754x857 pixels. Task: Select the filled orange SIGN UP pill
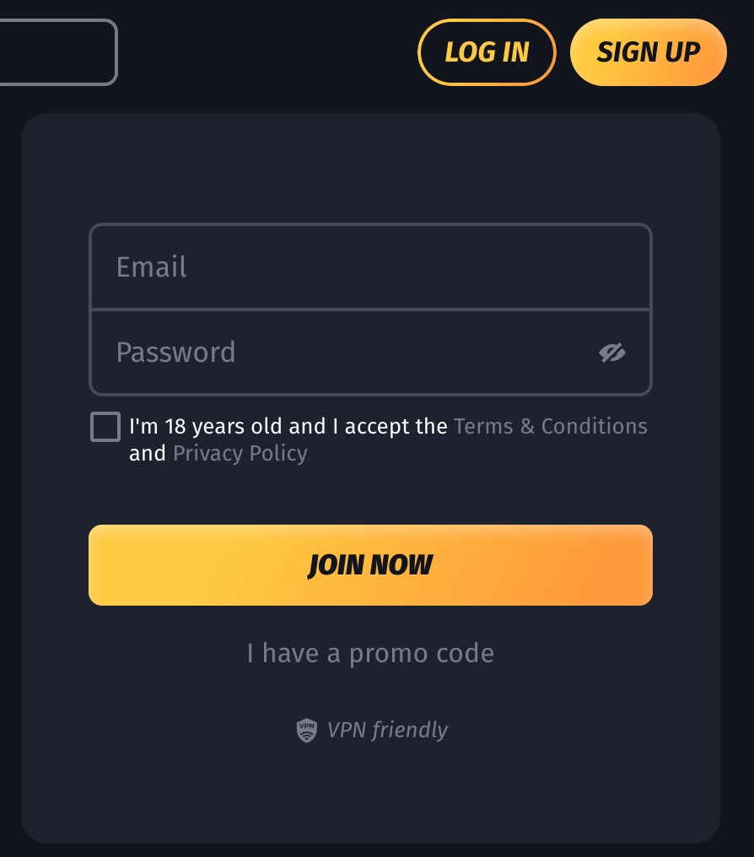[648, 52]
